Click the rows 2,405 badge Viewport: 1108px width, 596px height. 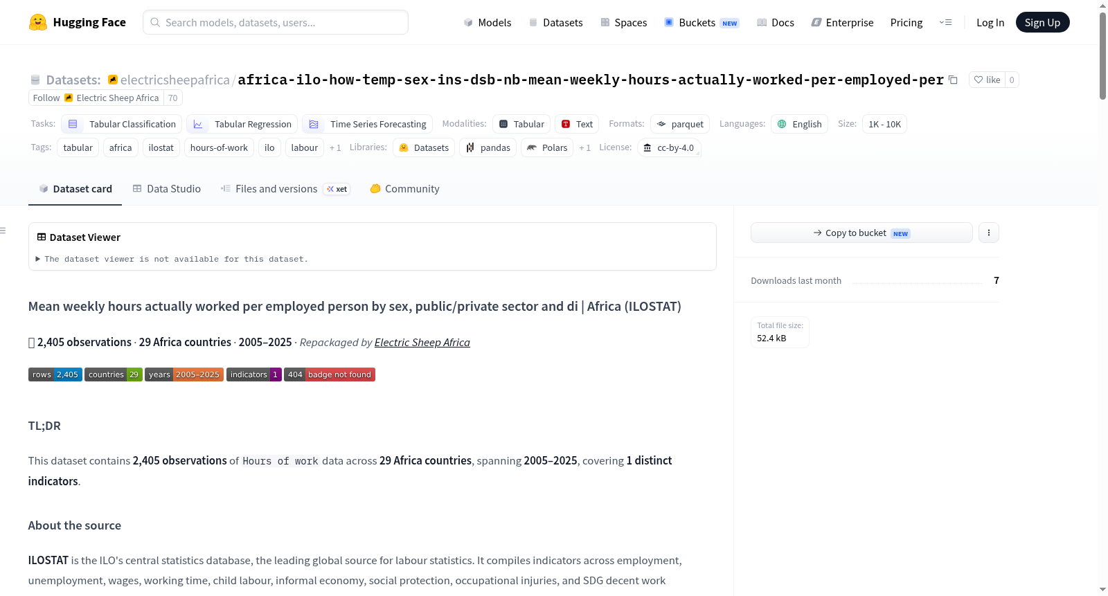tap(55, 374)
